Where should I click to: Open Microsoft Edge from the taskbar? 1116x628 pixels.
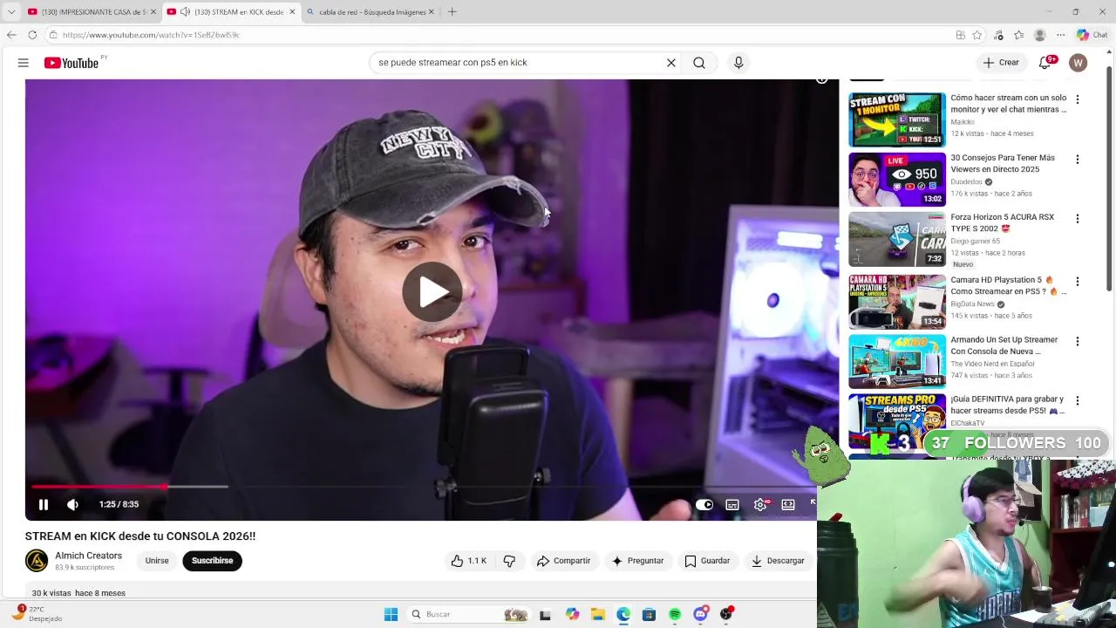click(623, 614)
